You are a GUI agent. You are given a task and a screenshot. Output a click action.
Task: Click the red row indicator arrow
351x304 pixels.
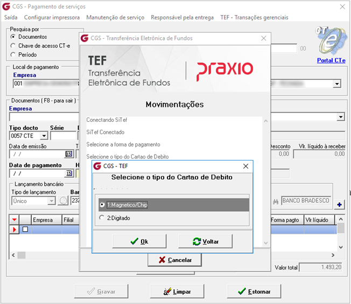(x=15, y=229)
